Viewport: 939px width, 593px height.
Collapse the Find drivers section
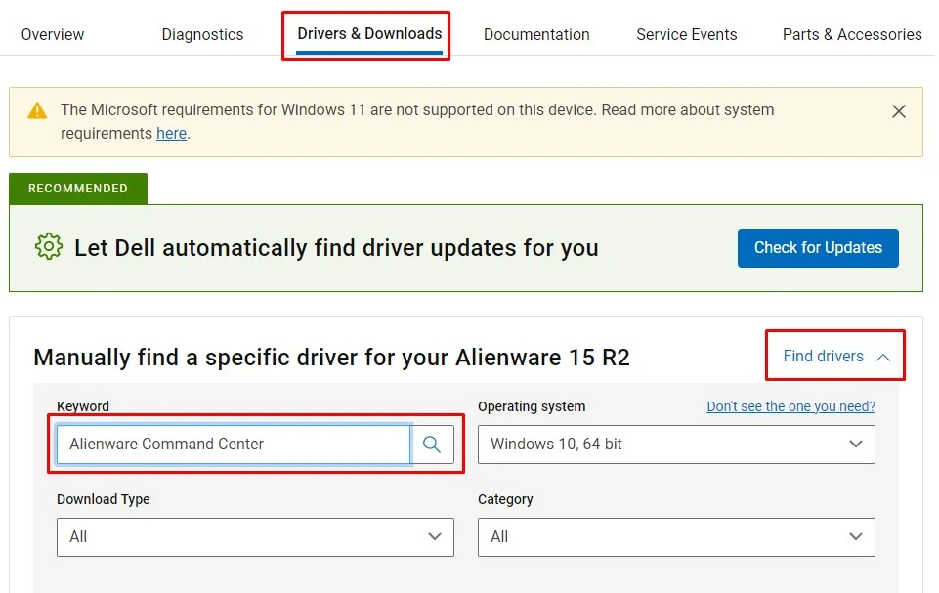pos(836,356)
